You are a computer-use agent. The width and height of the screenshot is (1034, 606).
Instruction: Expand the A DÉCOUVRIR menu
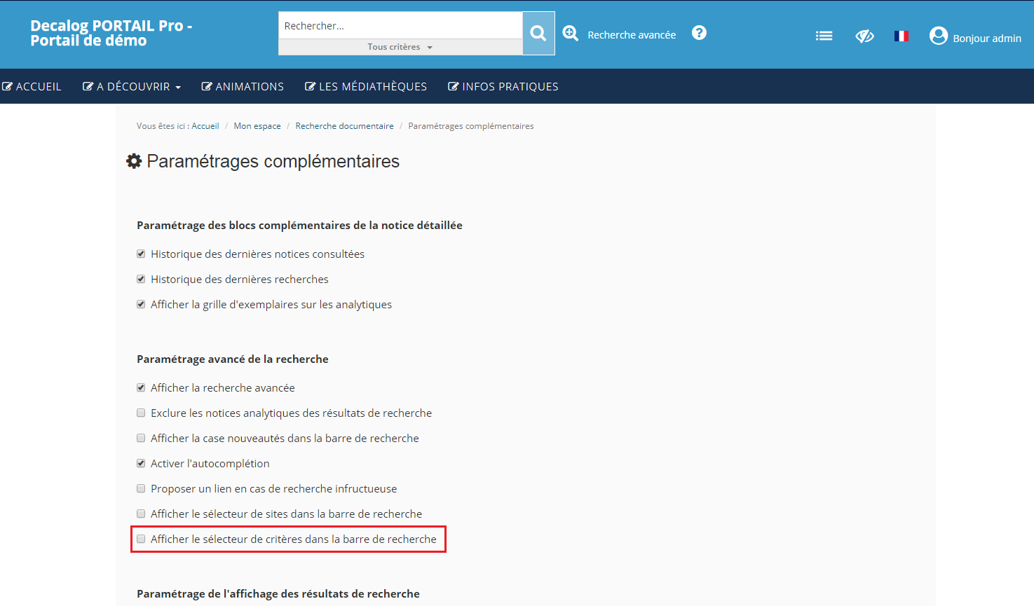(x=131, y=85)
